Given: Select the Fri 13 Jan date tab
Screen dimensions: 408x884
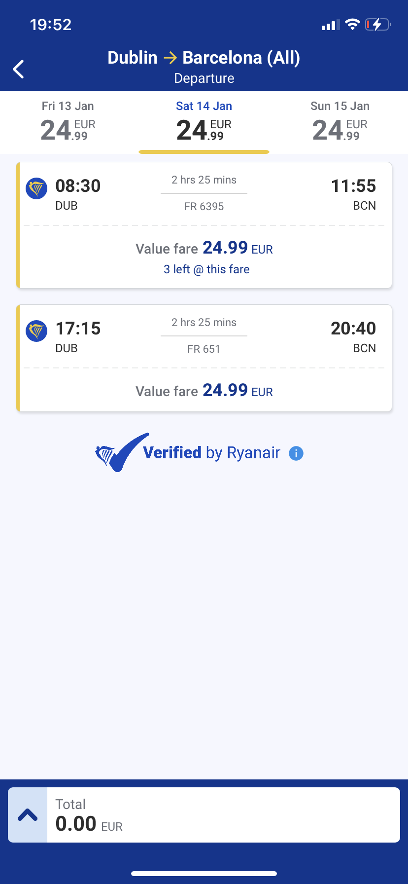Looking at the screenshot, I should click(x=68, y=122).
